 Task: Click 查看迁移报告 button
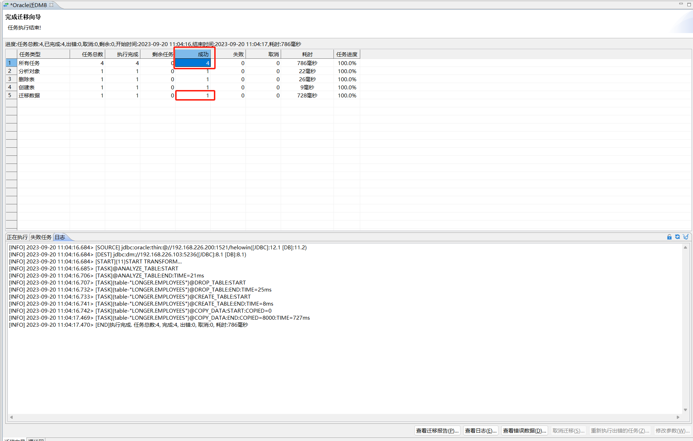437,430
